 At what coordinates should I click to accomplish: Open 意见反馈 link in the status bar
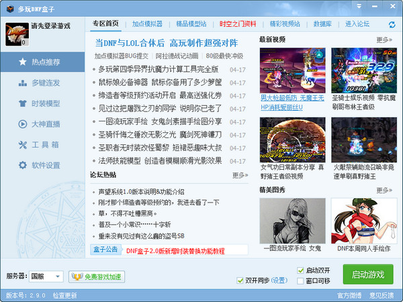382,295
